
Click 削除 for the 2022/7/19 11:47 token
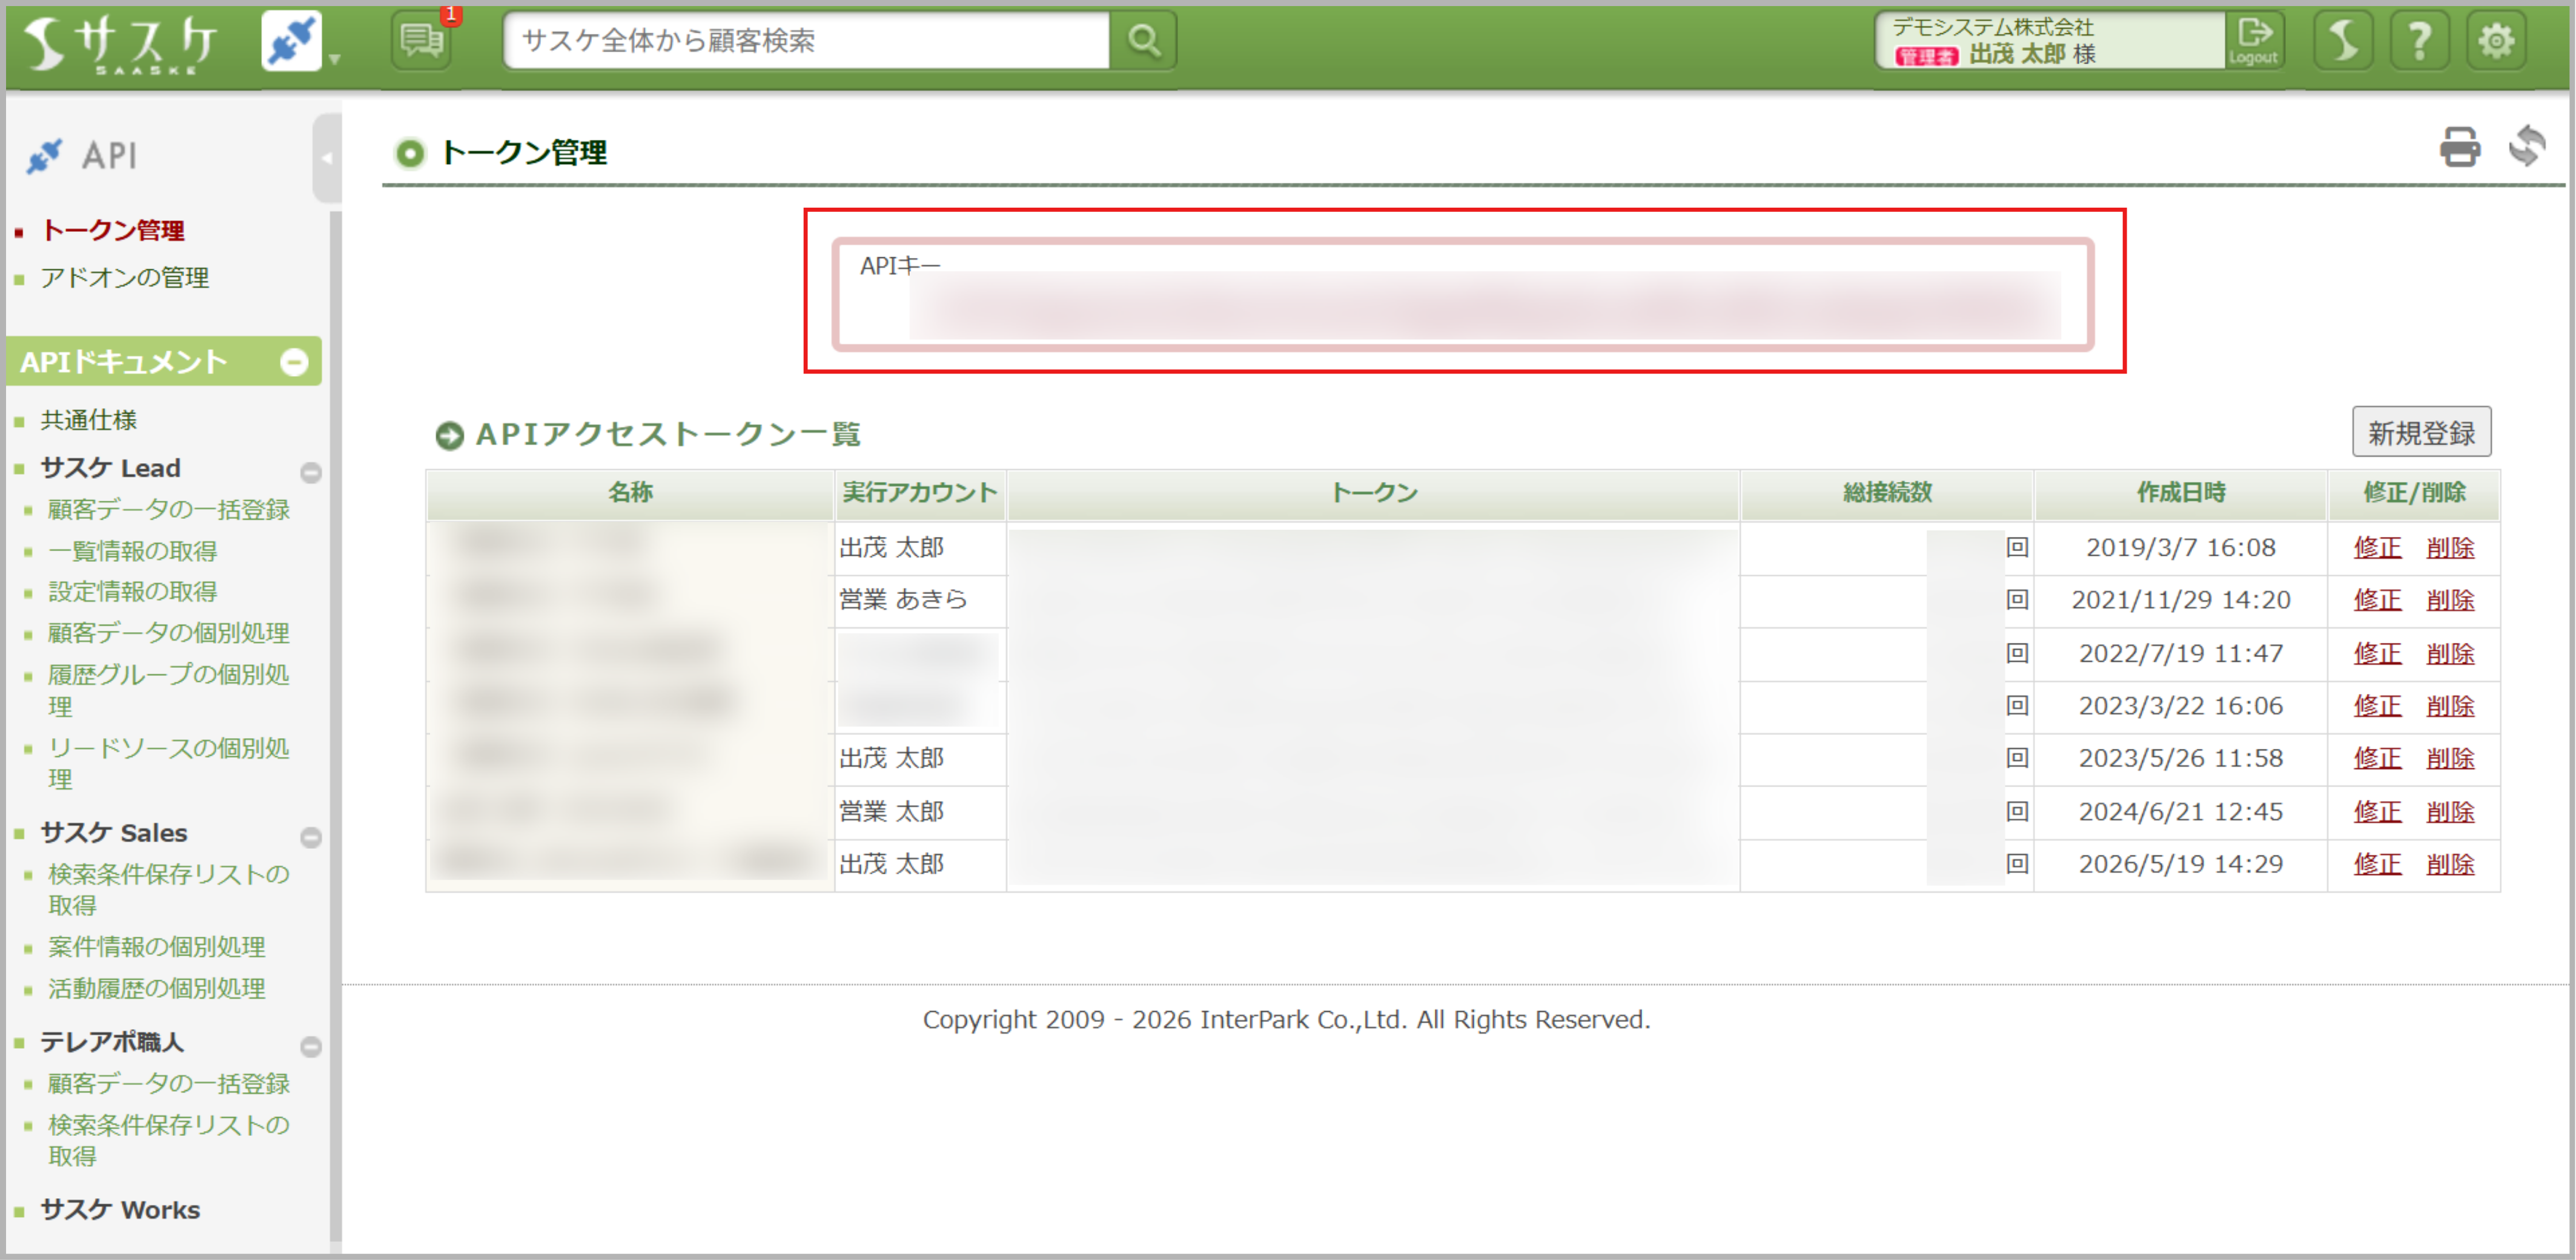tap(2450, 654)
